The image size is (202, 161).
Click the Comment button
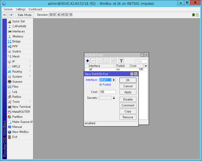(128, 105)
